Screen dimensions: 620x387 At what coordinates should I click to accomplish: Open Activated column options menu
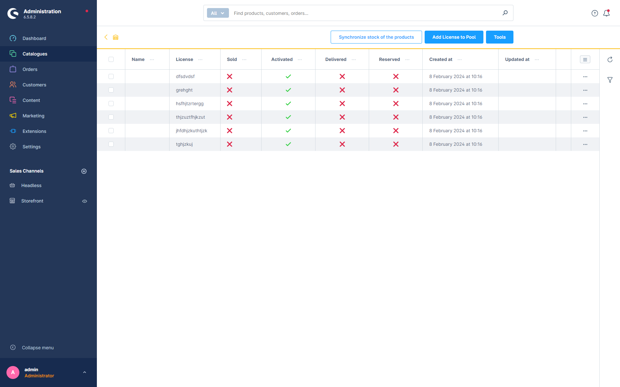click(300, 60)
